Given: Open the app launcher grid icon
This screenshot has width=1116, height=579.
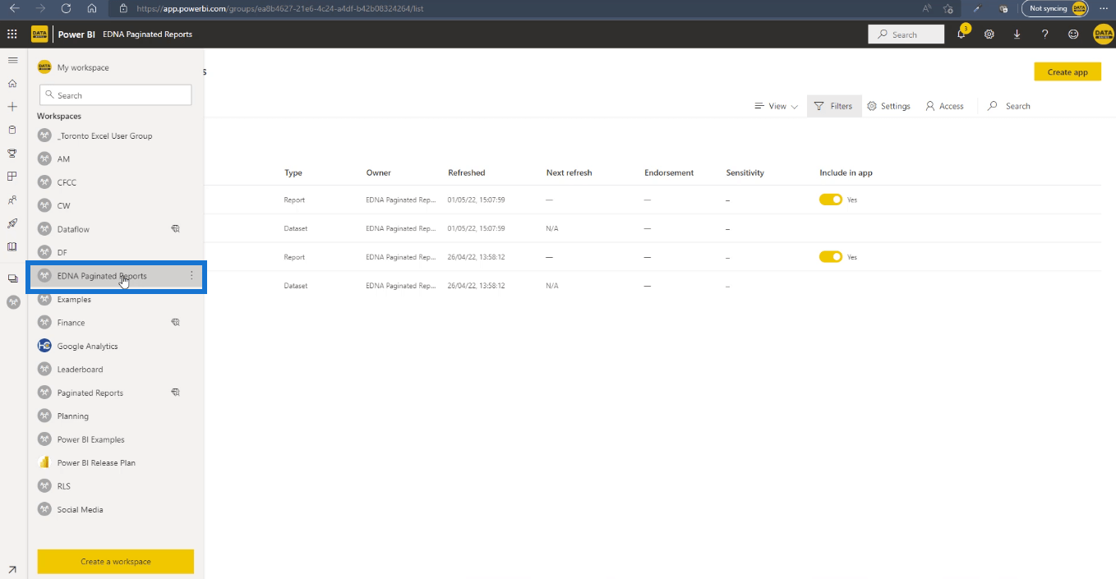Looking at the screenshot, I should (12, 34).
